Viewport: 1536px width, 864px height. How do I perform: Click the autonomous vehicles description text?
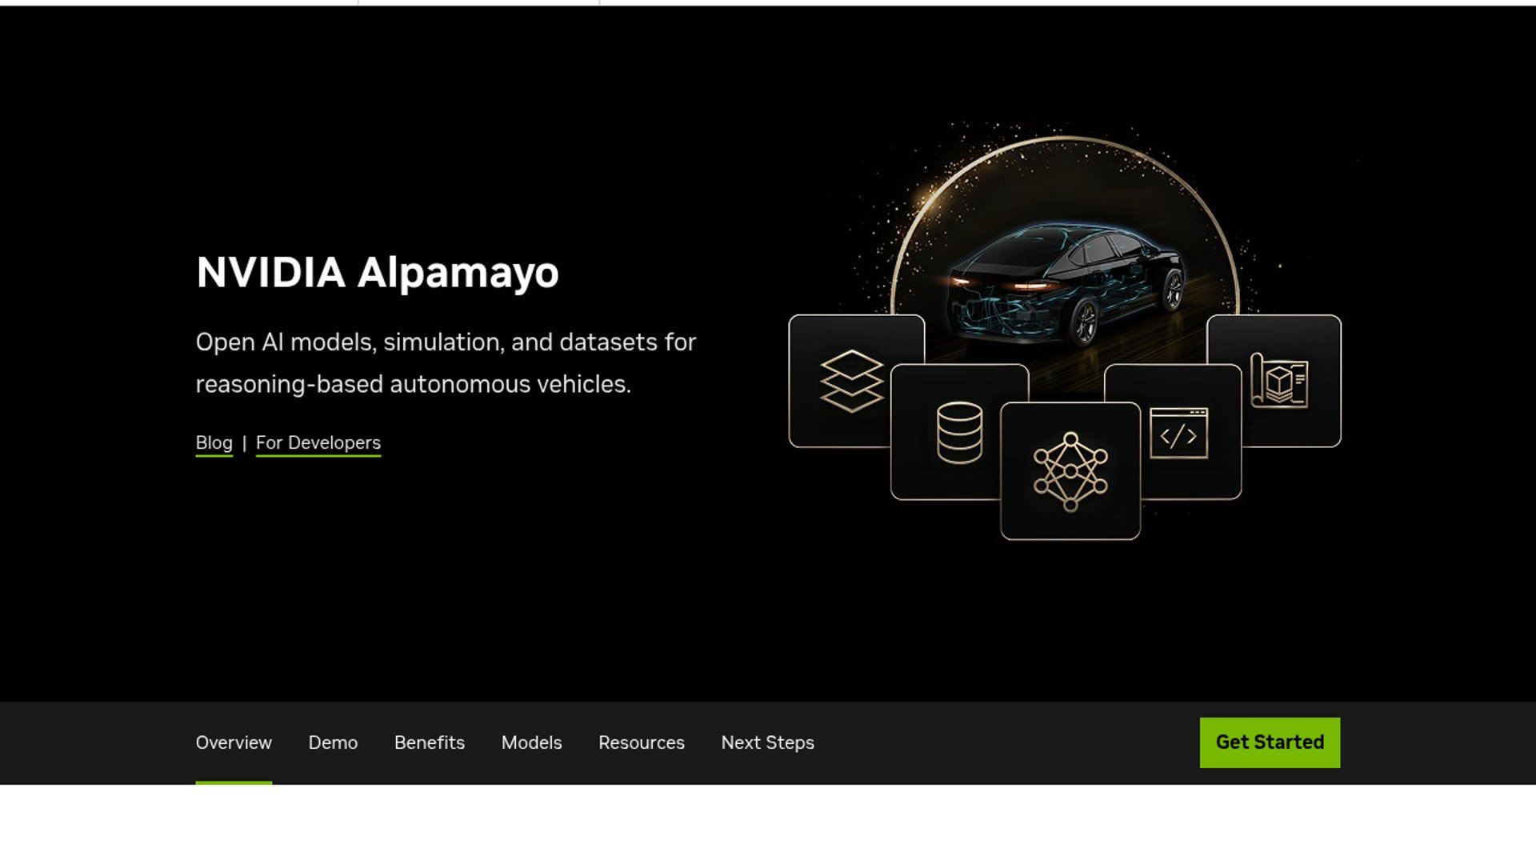coord(446,363)
